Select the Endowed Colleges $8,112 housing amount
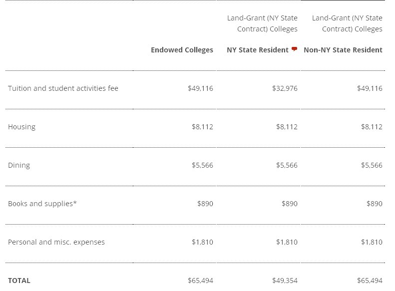395x291 pixels. [202, 127]
